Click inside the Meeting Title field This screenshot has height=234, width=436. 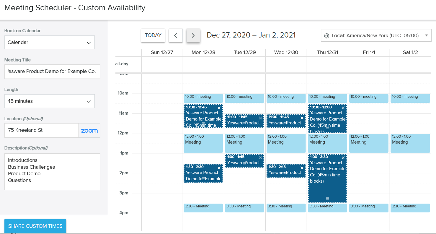click(x=52, y=71)
